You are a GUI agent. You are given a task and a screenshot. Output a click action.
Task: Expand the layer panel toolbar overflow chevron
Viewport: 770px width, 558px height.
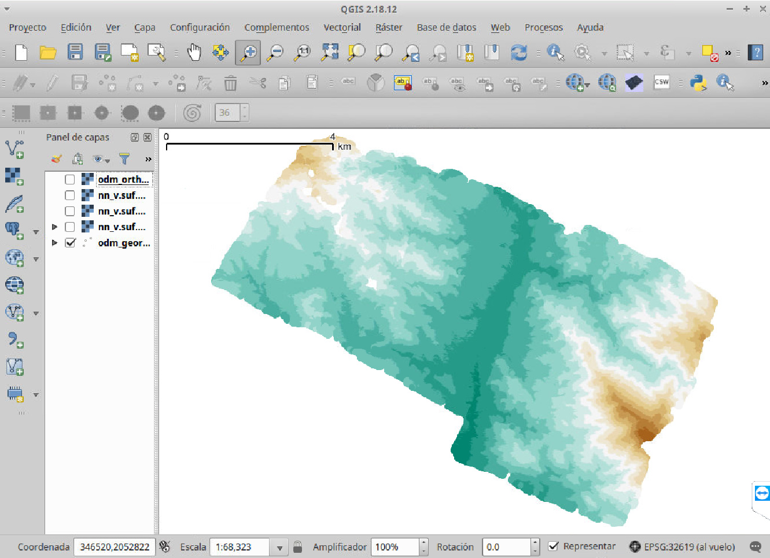point(148,159)
